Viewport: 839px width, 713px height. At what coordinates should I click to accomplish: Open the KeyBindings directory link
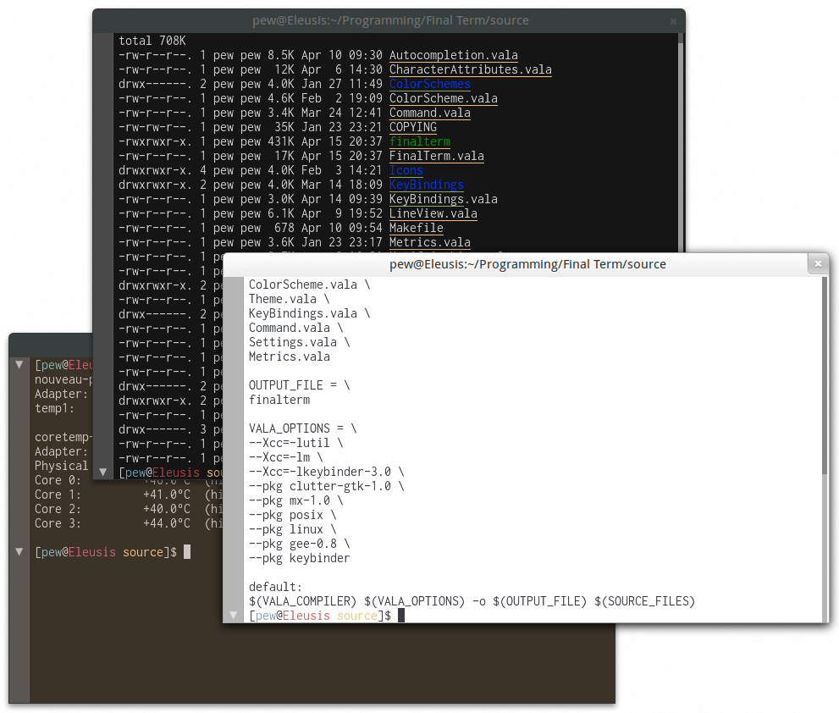426,185
